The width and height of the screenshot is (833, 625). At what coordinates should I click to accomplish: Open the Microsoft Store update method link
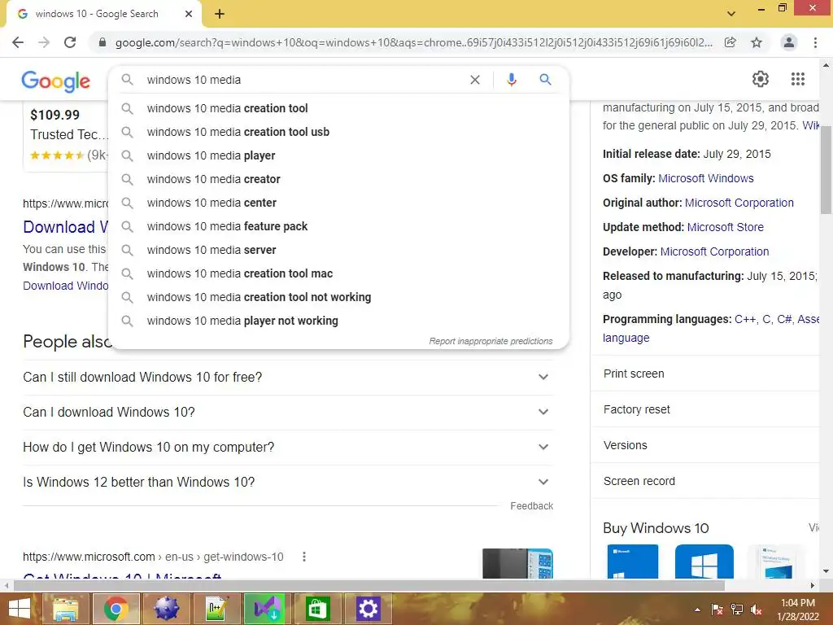[725, 228]
